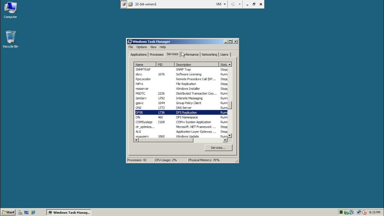Open the View menu
The width and height of the screenshot is (384, 216).
(x=153, y=47)
